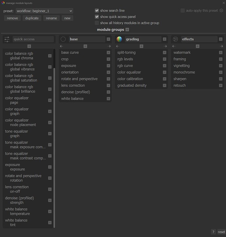The image size is (226, 237).
Task: Move base group to the right
Action: click(109, 46)
